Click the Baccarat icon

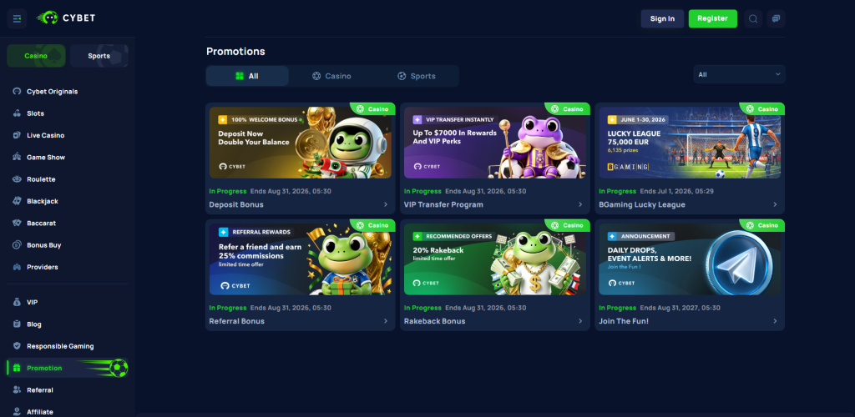point(17,224)
